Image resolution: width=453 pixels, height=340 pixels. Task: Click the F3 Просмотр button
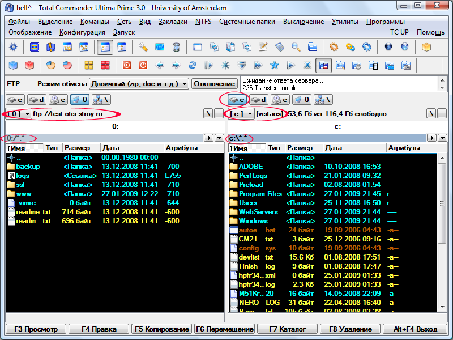(36, 329)
